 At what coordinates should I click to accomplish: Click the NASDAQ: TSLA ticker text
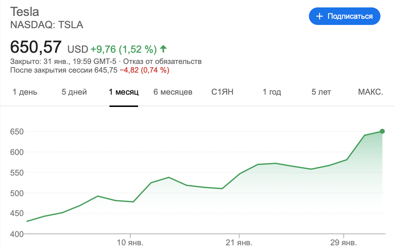click(47, 25)
